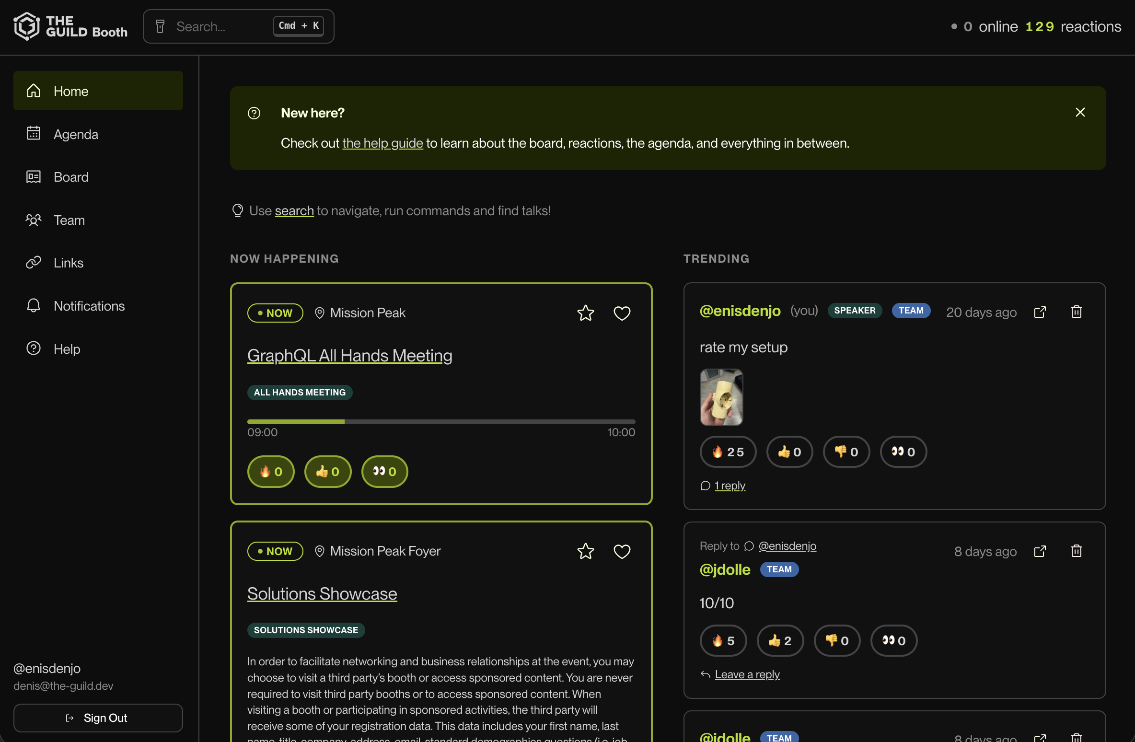Click the reply arrow icon beside Leave a reply
The width and height of the screenshot is (1135, 742).
point(705,674)
